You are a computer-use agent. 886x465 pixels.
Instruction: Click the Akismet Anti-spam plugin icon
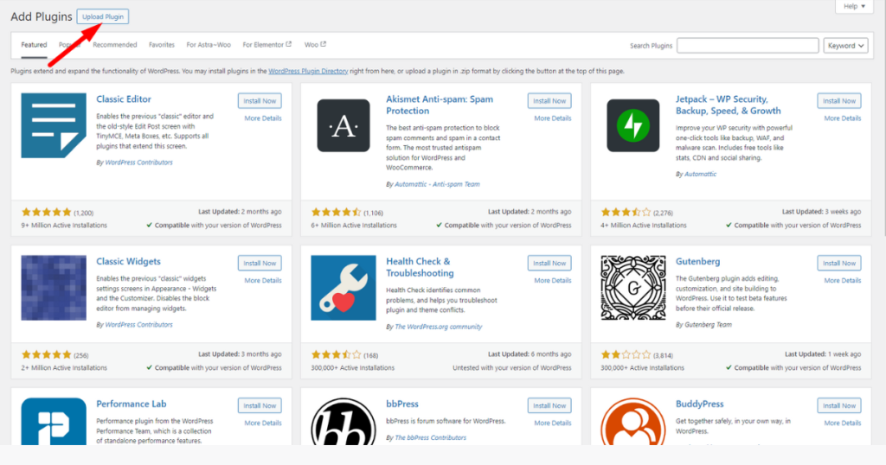pyautogui.click(x=343, y=125)
